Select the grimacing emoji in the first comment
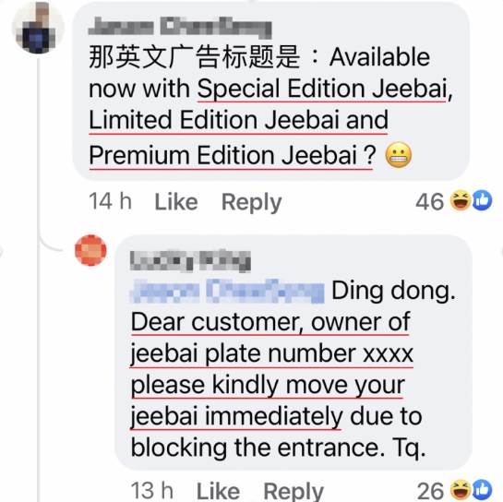503x502 pixels. click(x=398, y=155)
